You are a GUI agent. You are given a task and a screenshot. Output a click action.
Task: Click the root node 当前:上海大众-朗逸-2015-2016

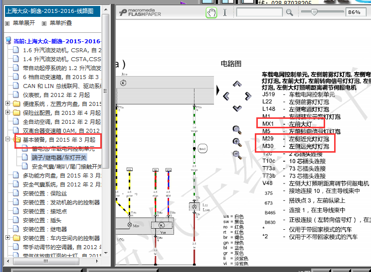tap(57, 41)
